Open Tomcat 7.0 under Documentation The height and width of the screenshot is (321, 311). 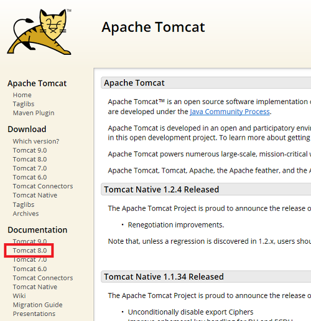(x=30, y=260)
